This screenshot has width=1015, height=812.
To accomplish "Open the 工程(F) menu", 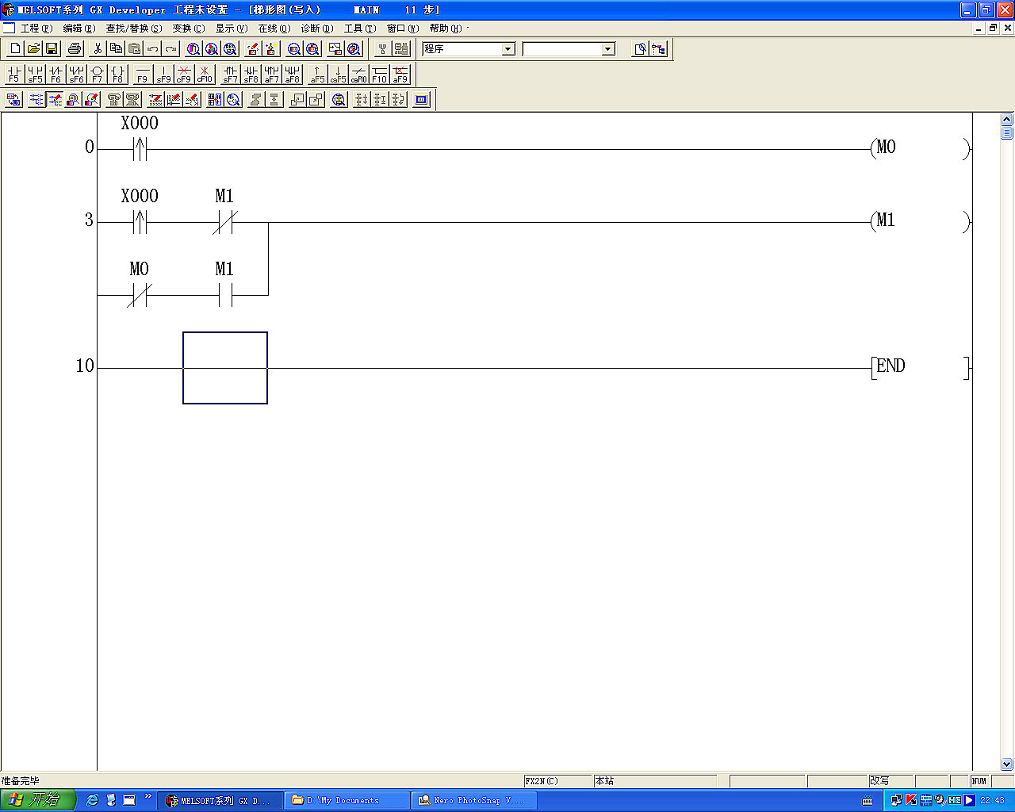I will (36, 29).
